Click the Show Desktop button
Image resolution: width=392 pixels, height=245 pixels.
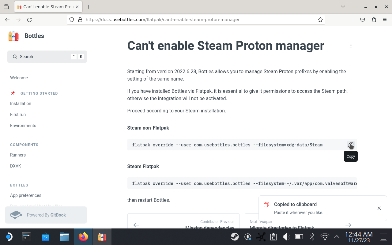[x=383, y=237]
